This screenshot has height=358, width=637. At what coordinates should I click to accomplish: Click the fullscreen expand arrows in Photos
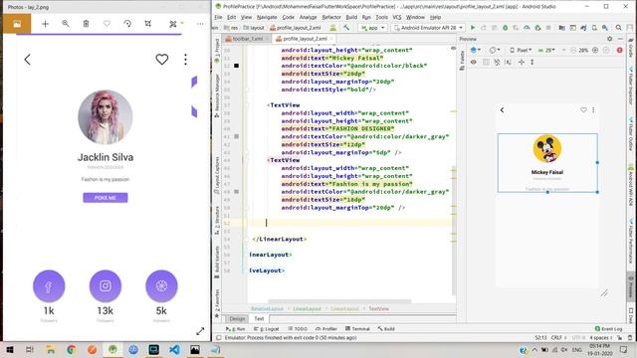click(200, 331)
